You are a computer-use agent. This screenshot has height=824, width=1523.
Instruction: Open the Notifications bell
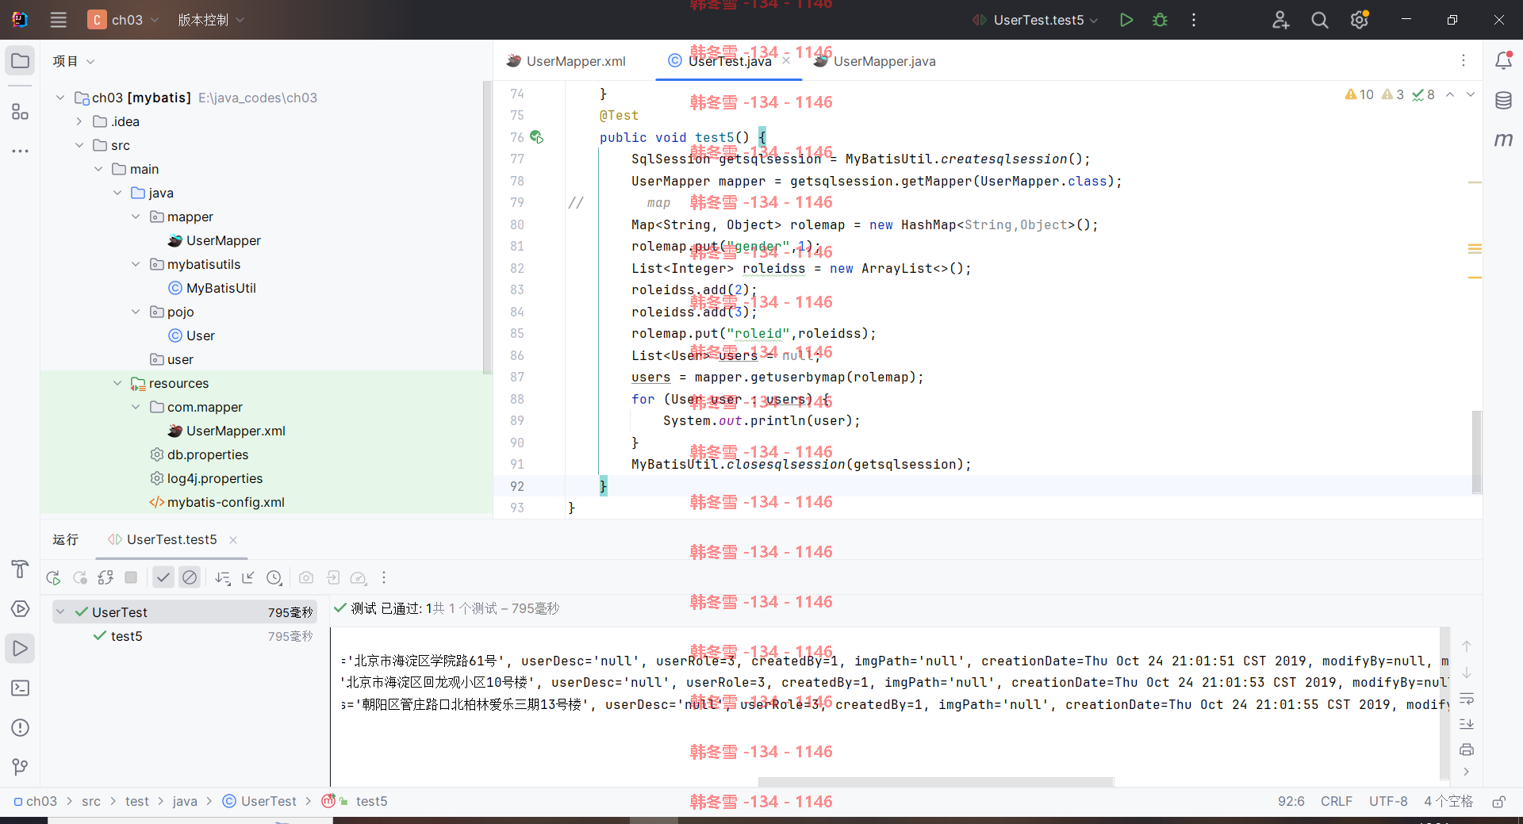coord(1503,60)
